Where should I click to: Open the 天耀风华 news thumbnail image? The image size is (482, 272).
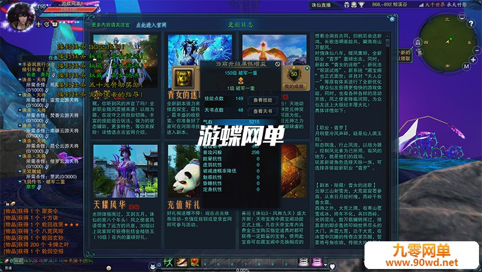pos(125,171)
